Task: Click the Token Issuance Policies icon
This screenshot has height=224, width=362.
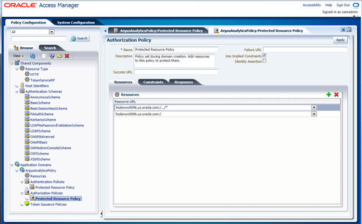Action: coord(27,204)
